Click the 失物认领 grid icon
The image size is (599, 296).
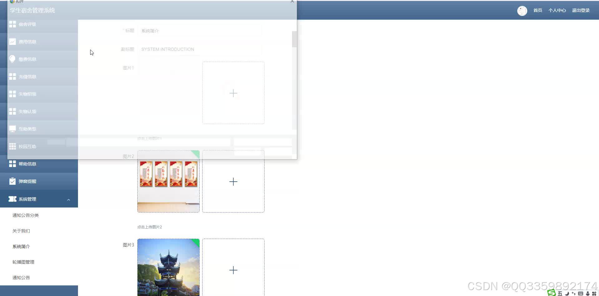(12, 112)
